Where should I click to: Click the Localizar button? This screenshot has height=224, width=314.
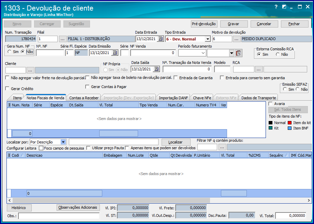tap(176, 142)
